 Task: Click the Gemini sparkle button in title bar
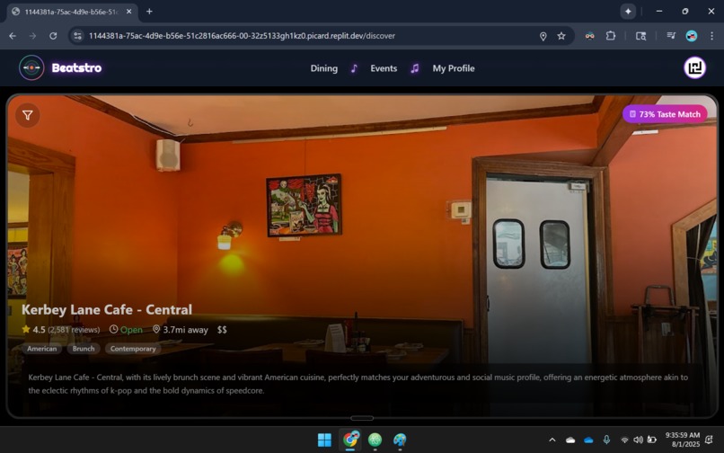click(x=628, y=12)
